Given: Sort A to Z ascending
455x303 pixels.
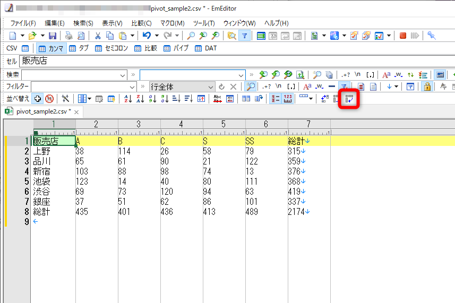Looking at the screenshot, I should pos(128,99).
